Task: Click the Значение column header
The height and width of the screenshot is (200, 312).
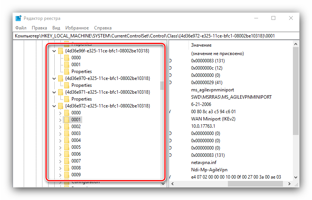Action: pyautogui.click(x=201, y=45)
